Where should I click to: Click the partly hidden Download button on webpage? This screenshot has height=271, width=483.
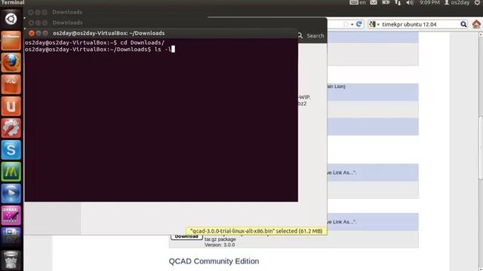pos(186,237)
